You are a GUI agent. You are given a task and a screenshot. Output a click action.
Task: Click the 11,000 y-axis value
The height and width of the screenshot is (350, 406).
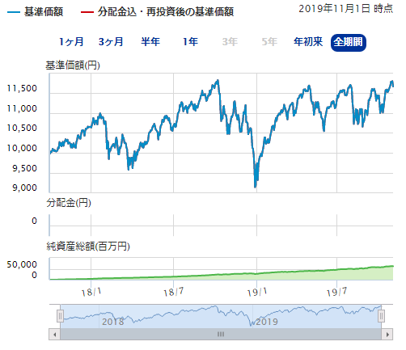[x=22, y=108]
